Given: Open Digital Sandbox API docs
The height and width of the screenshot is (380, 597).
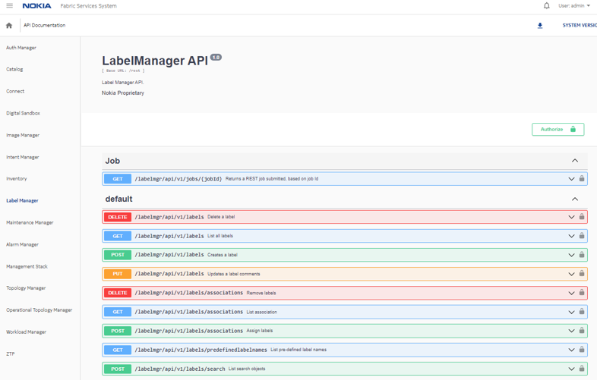Looking at the screenshot, I should [23, 113].
